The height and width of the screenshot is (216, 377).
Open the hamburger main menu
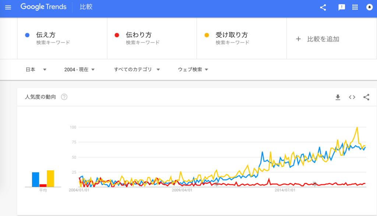[x=8, y=7]
